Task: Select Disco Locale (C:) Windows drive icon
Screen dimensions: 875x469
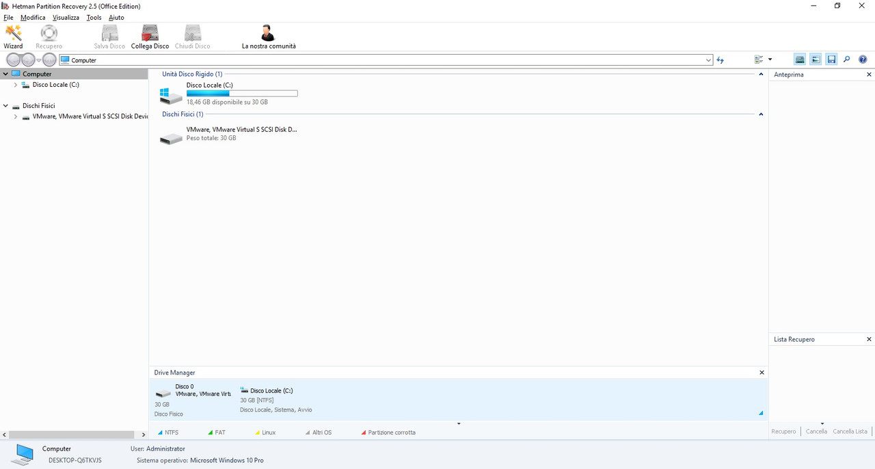Action: pyautogui.click(x=171, y=95)
